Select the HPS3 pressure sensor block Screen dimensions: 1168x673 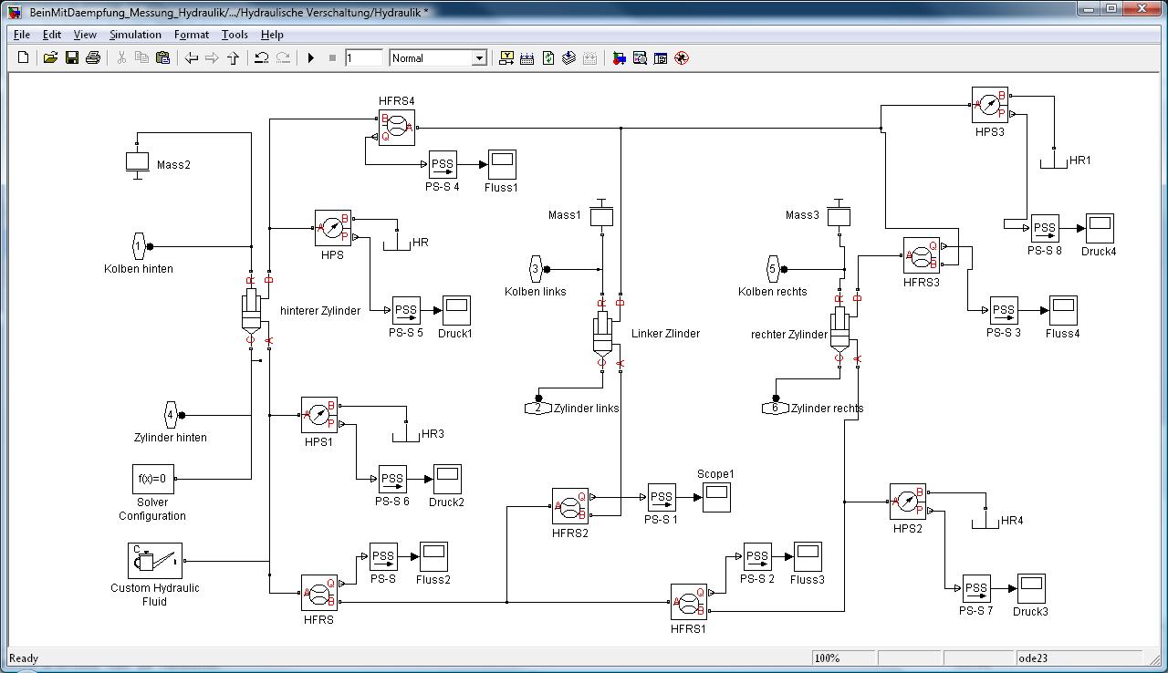(x=989, y=105)
